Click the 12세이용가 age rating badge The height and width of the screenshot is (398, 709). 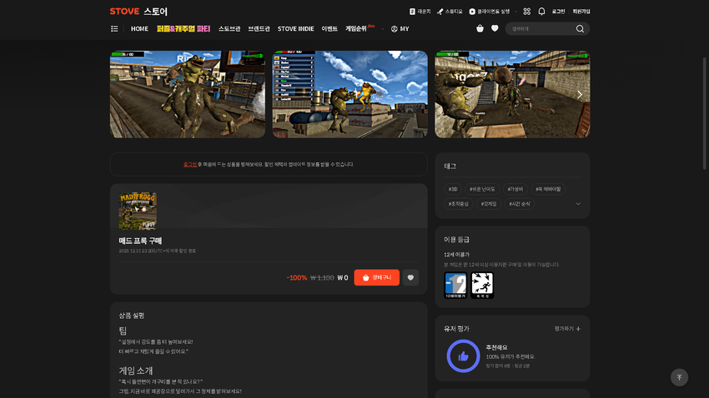point(455,286)
